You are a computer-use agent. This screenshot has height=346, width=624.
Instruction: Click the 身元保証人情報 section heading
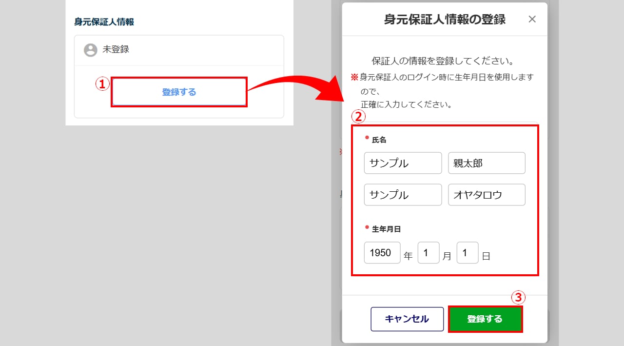(104, 22)
